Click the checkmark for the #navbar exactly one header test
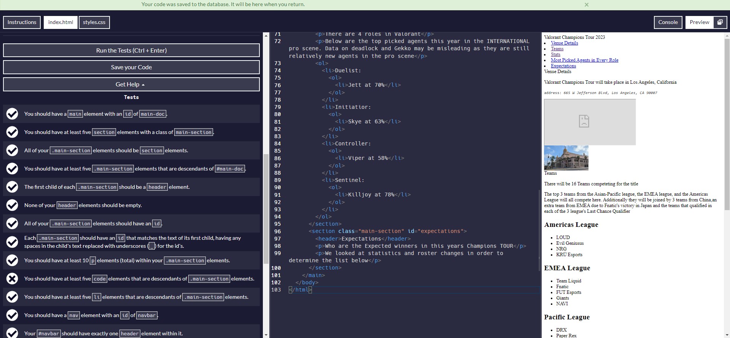 point(12,333)
